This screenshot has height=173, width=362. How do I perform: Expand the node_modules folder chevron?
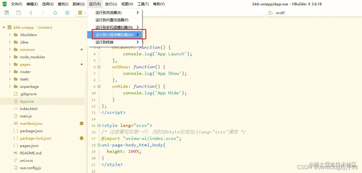click(10, 57)
